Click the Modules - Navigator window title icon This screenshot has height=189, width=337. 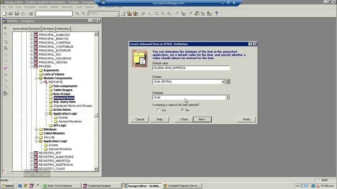[4, 21]
